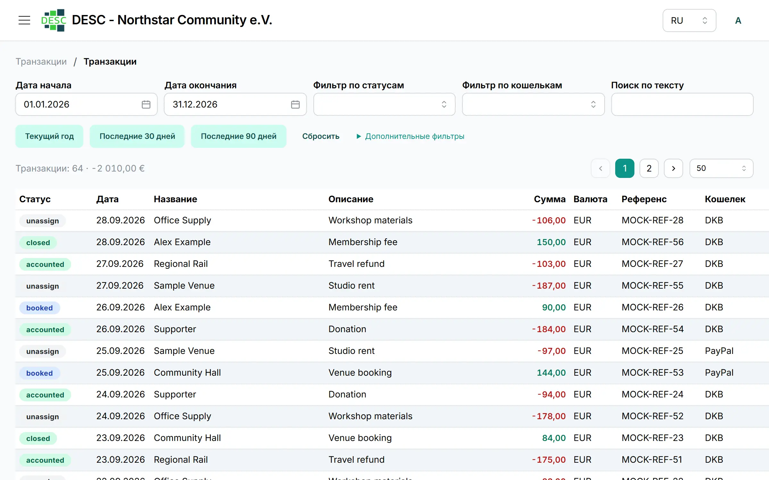Open the RU language selector
The height and width of the screenshot is (480, 769).
689,20
